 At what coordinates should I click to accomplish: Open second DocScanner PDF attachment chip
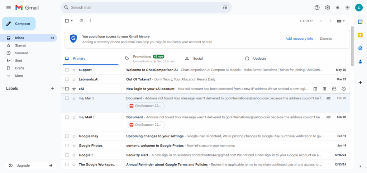(x=146, y=125)
